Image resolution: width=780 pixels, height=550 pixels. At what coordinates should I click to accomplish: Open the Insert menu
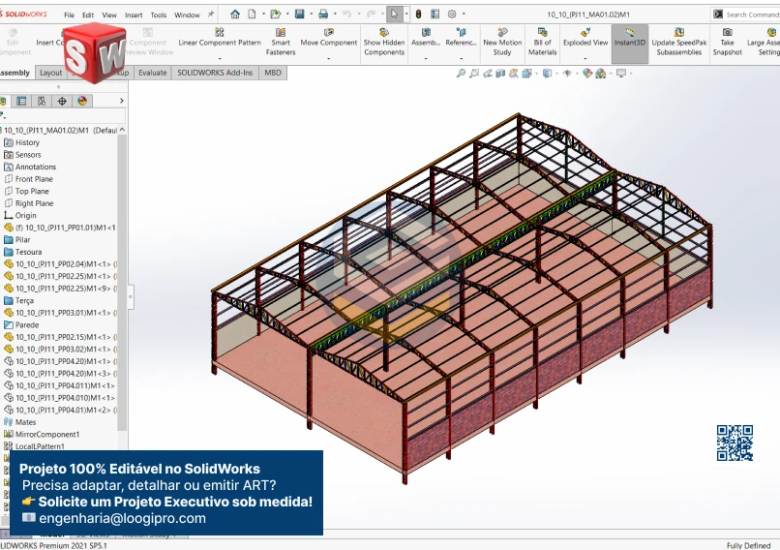pyautogui.click(x=134, y=15)
